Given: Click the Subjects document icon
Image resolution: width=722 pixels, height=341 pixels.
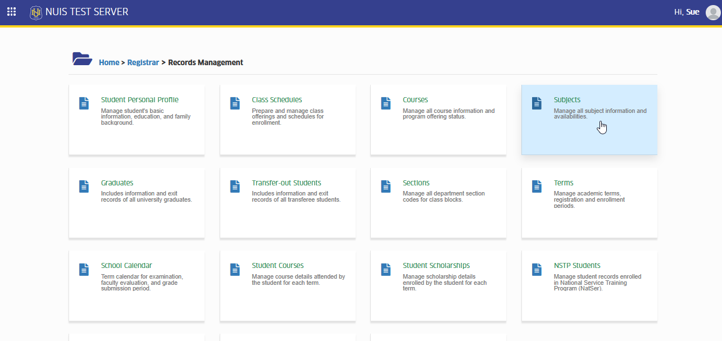Looking at the screenshot, I should [537, 103].
